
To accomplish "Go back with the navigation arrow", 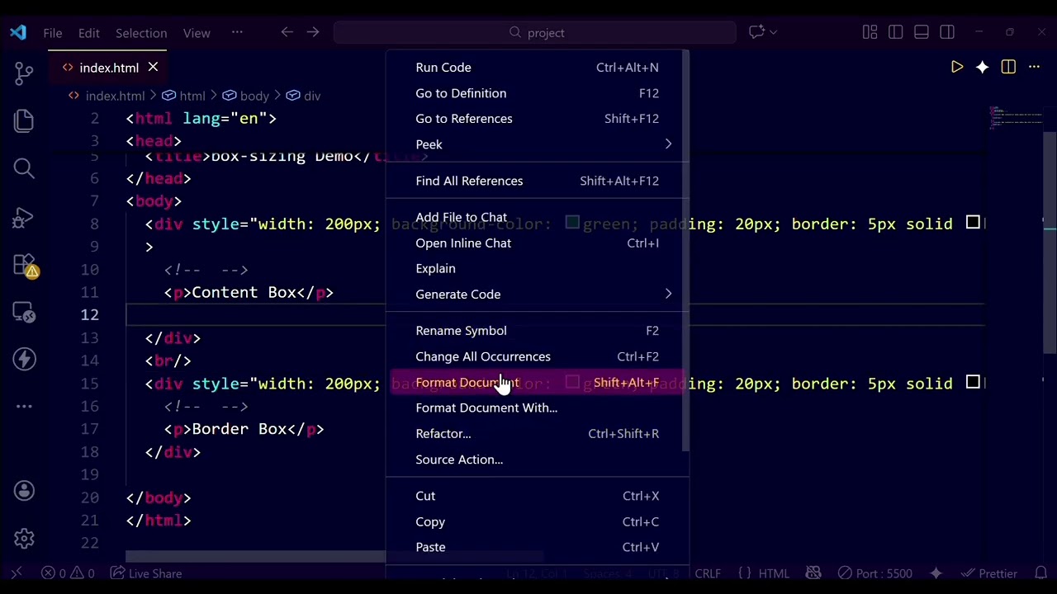I will 287,32.
